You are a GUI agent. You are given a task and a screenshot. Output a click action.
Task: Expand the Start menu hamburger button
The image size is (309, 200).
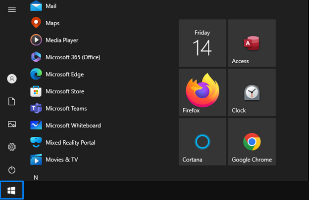[12, 9]
